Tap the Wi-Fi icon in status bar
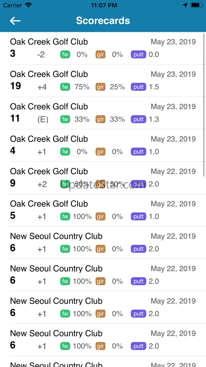Screen dimensions: 206x367 [x=28, y=5]
